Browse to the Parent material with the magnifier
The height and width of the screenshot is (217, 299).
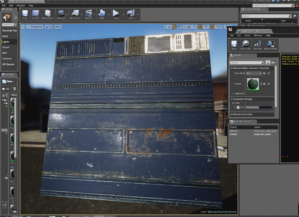269,84
